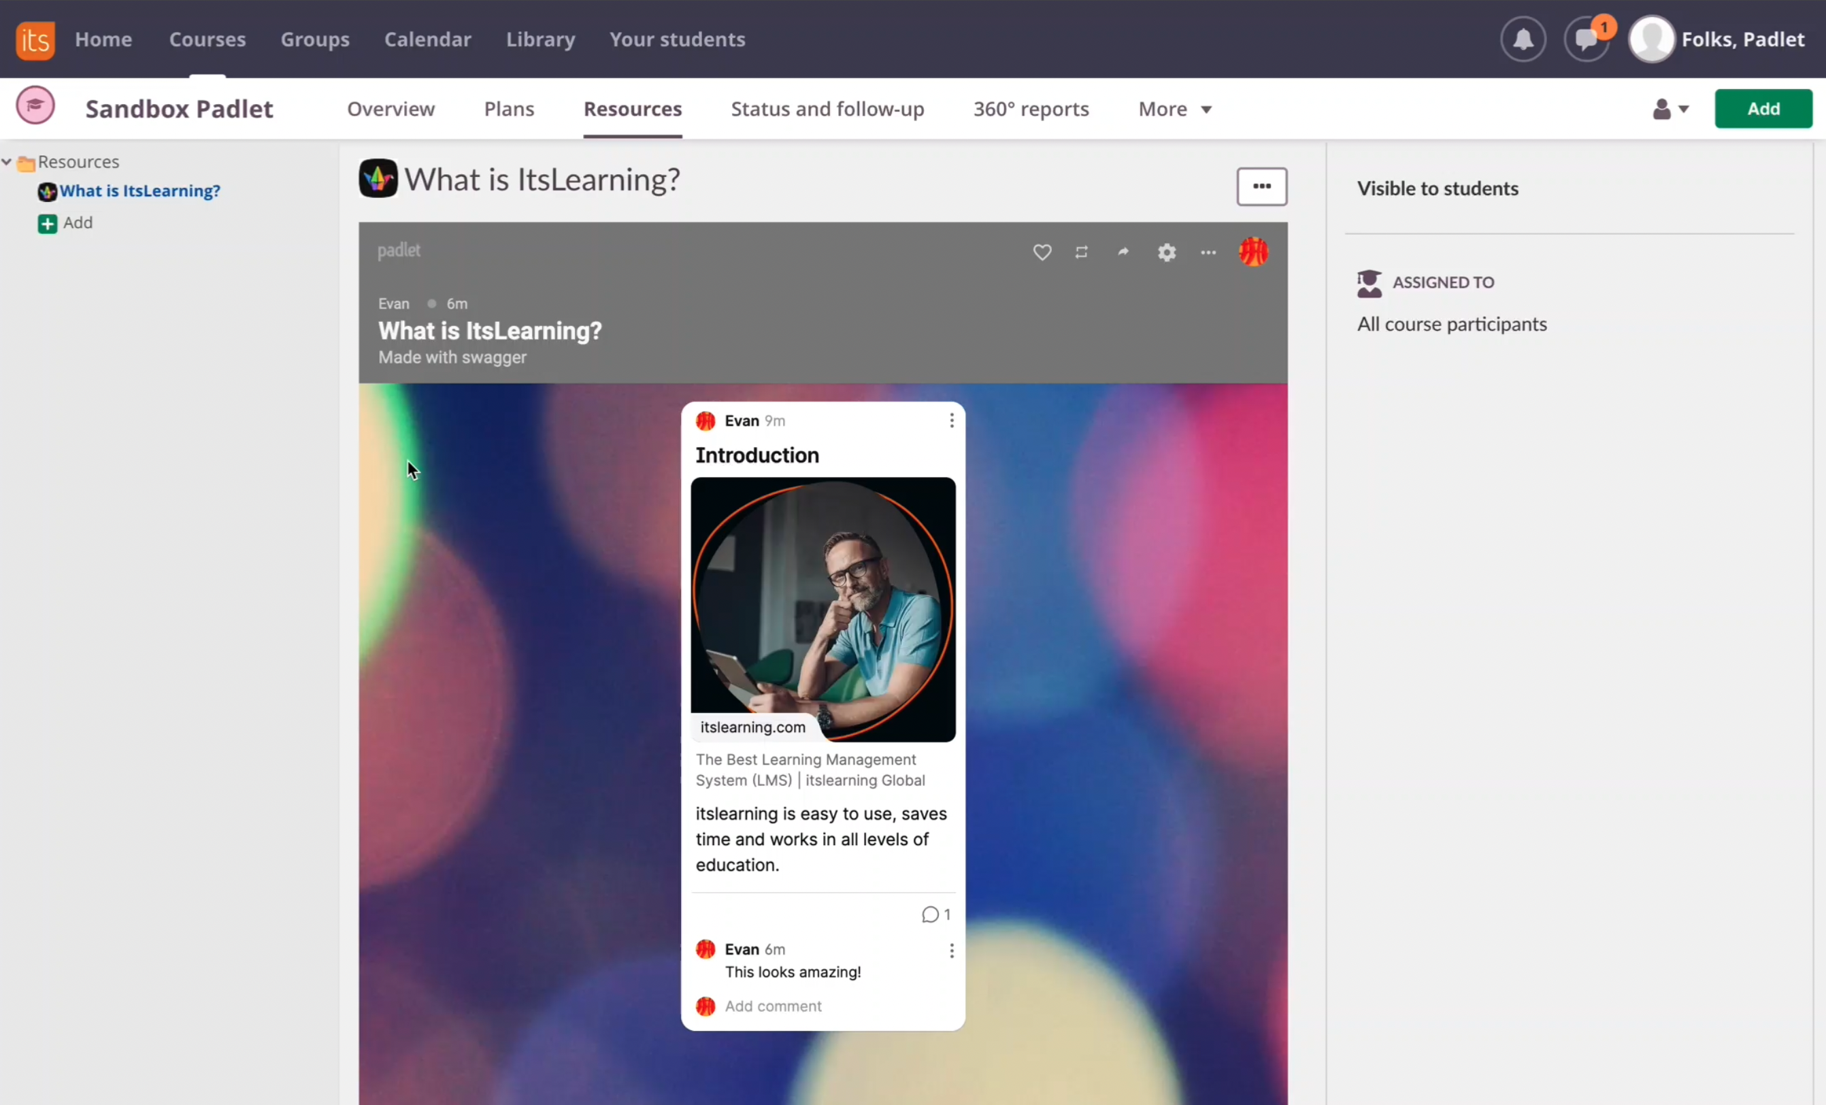Click the Introduction post title
Viewport: 1826px width, 1105px height.
click(x=757, y=455)
